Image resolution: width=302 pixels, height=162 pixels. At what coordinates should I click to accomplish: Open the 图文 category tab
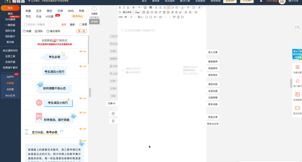coord(49,11)
